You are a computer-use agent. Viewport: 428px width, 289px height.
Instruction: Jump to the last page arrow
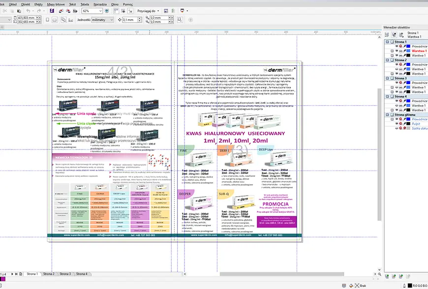16,274
